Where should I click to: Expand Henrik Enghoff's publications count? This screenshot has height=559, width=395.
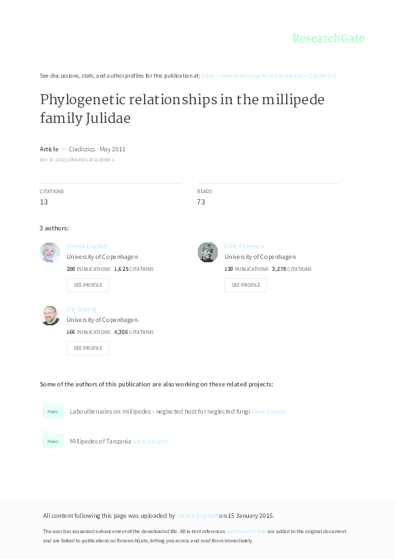70,269
